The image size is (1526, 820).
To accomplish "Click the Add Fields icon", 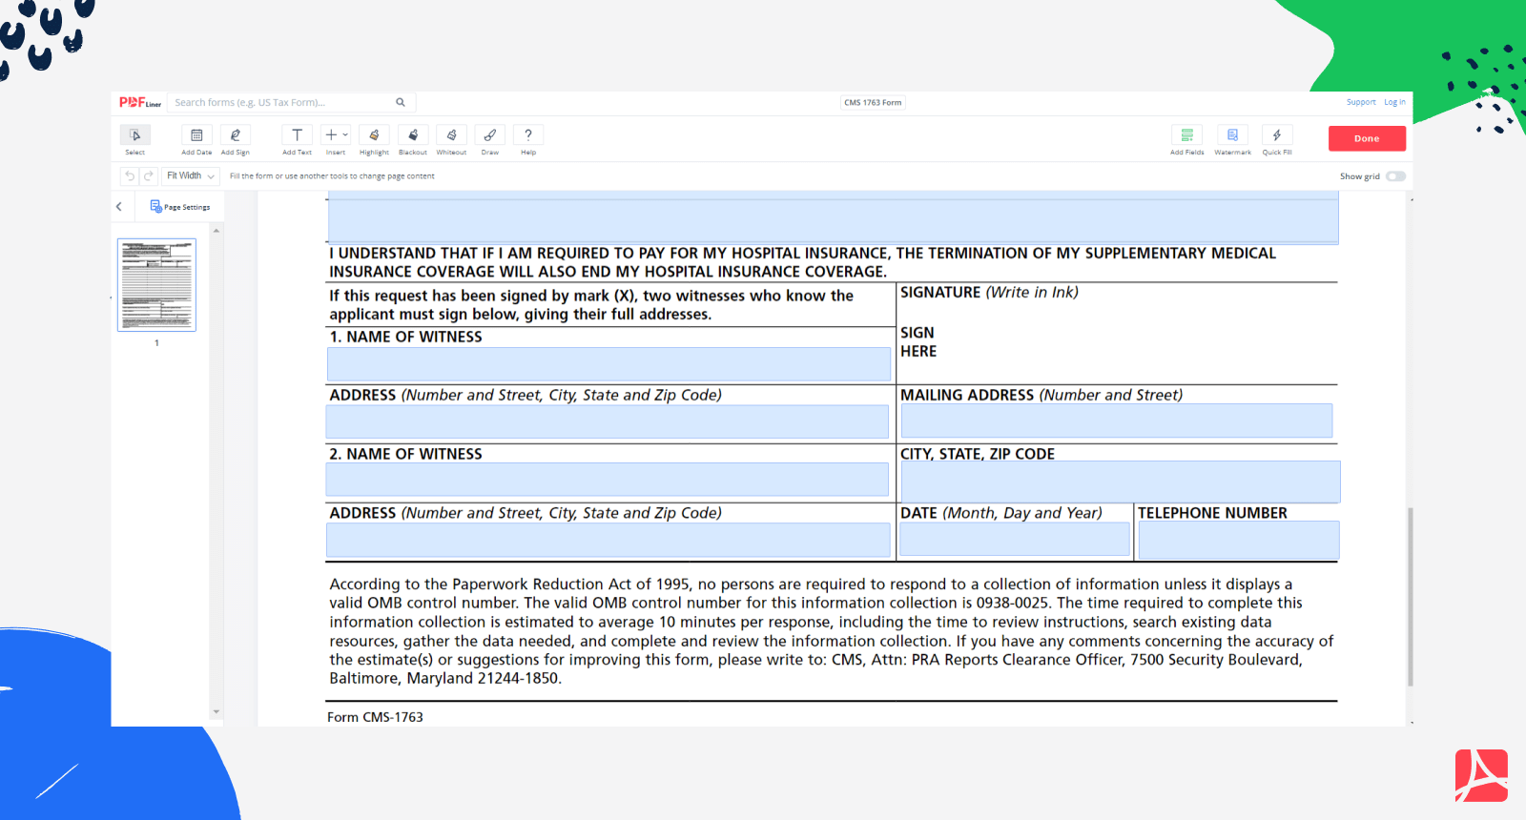I will (x=1187, y=135).
